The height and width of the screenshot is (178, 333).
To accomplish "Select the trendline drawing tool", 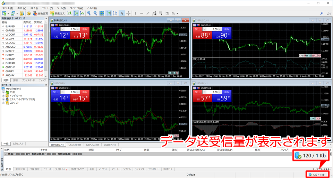I will (148, 13).
